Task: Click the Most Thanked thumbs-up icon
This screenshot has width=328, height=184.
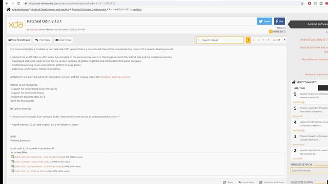Action: 294,82
